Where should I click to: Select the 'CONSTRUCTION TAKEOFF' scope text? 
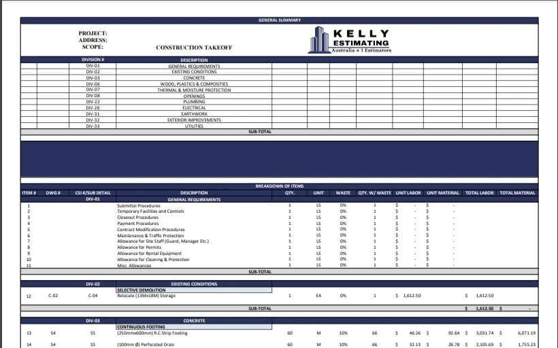[x=194, y=48]
